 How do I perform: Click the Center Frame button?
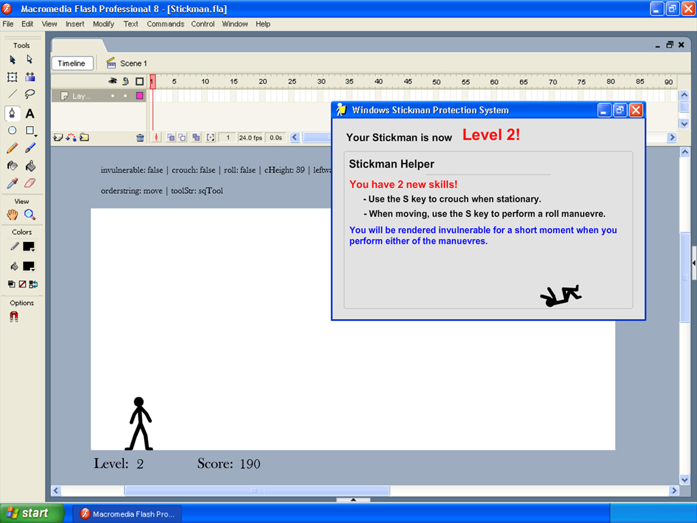[157, 138]
